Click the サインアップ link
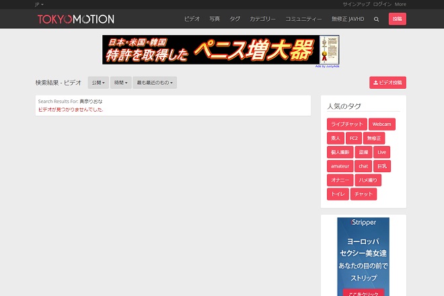Image resolution: width=444 pixels, height=296 pixels. point(356,4)
